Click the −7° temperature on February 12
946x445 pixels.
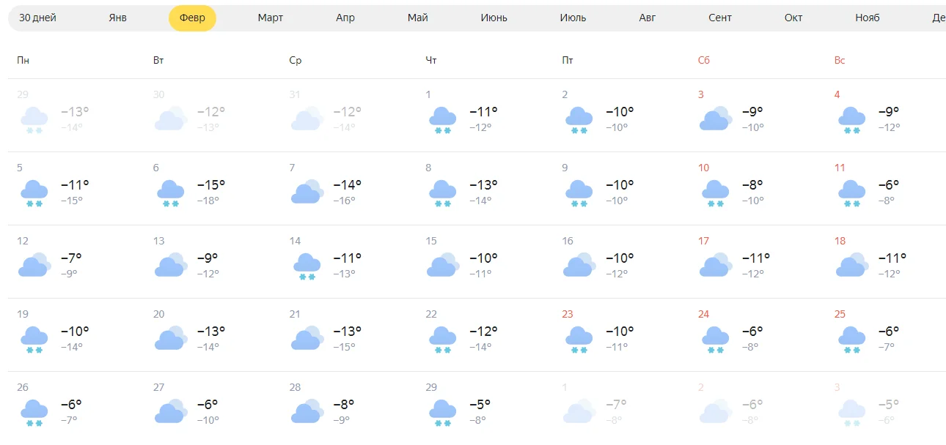[71, 258]
